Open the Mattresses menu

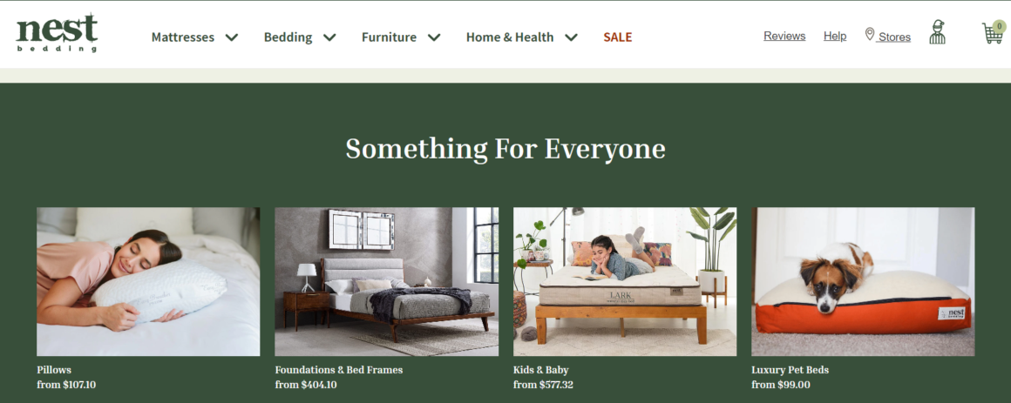coord(183,37)
